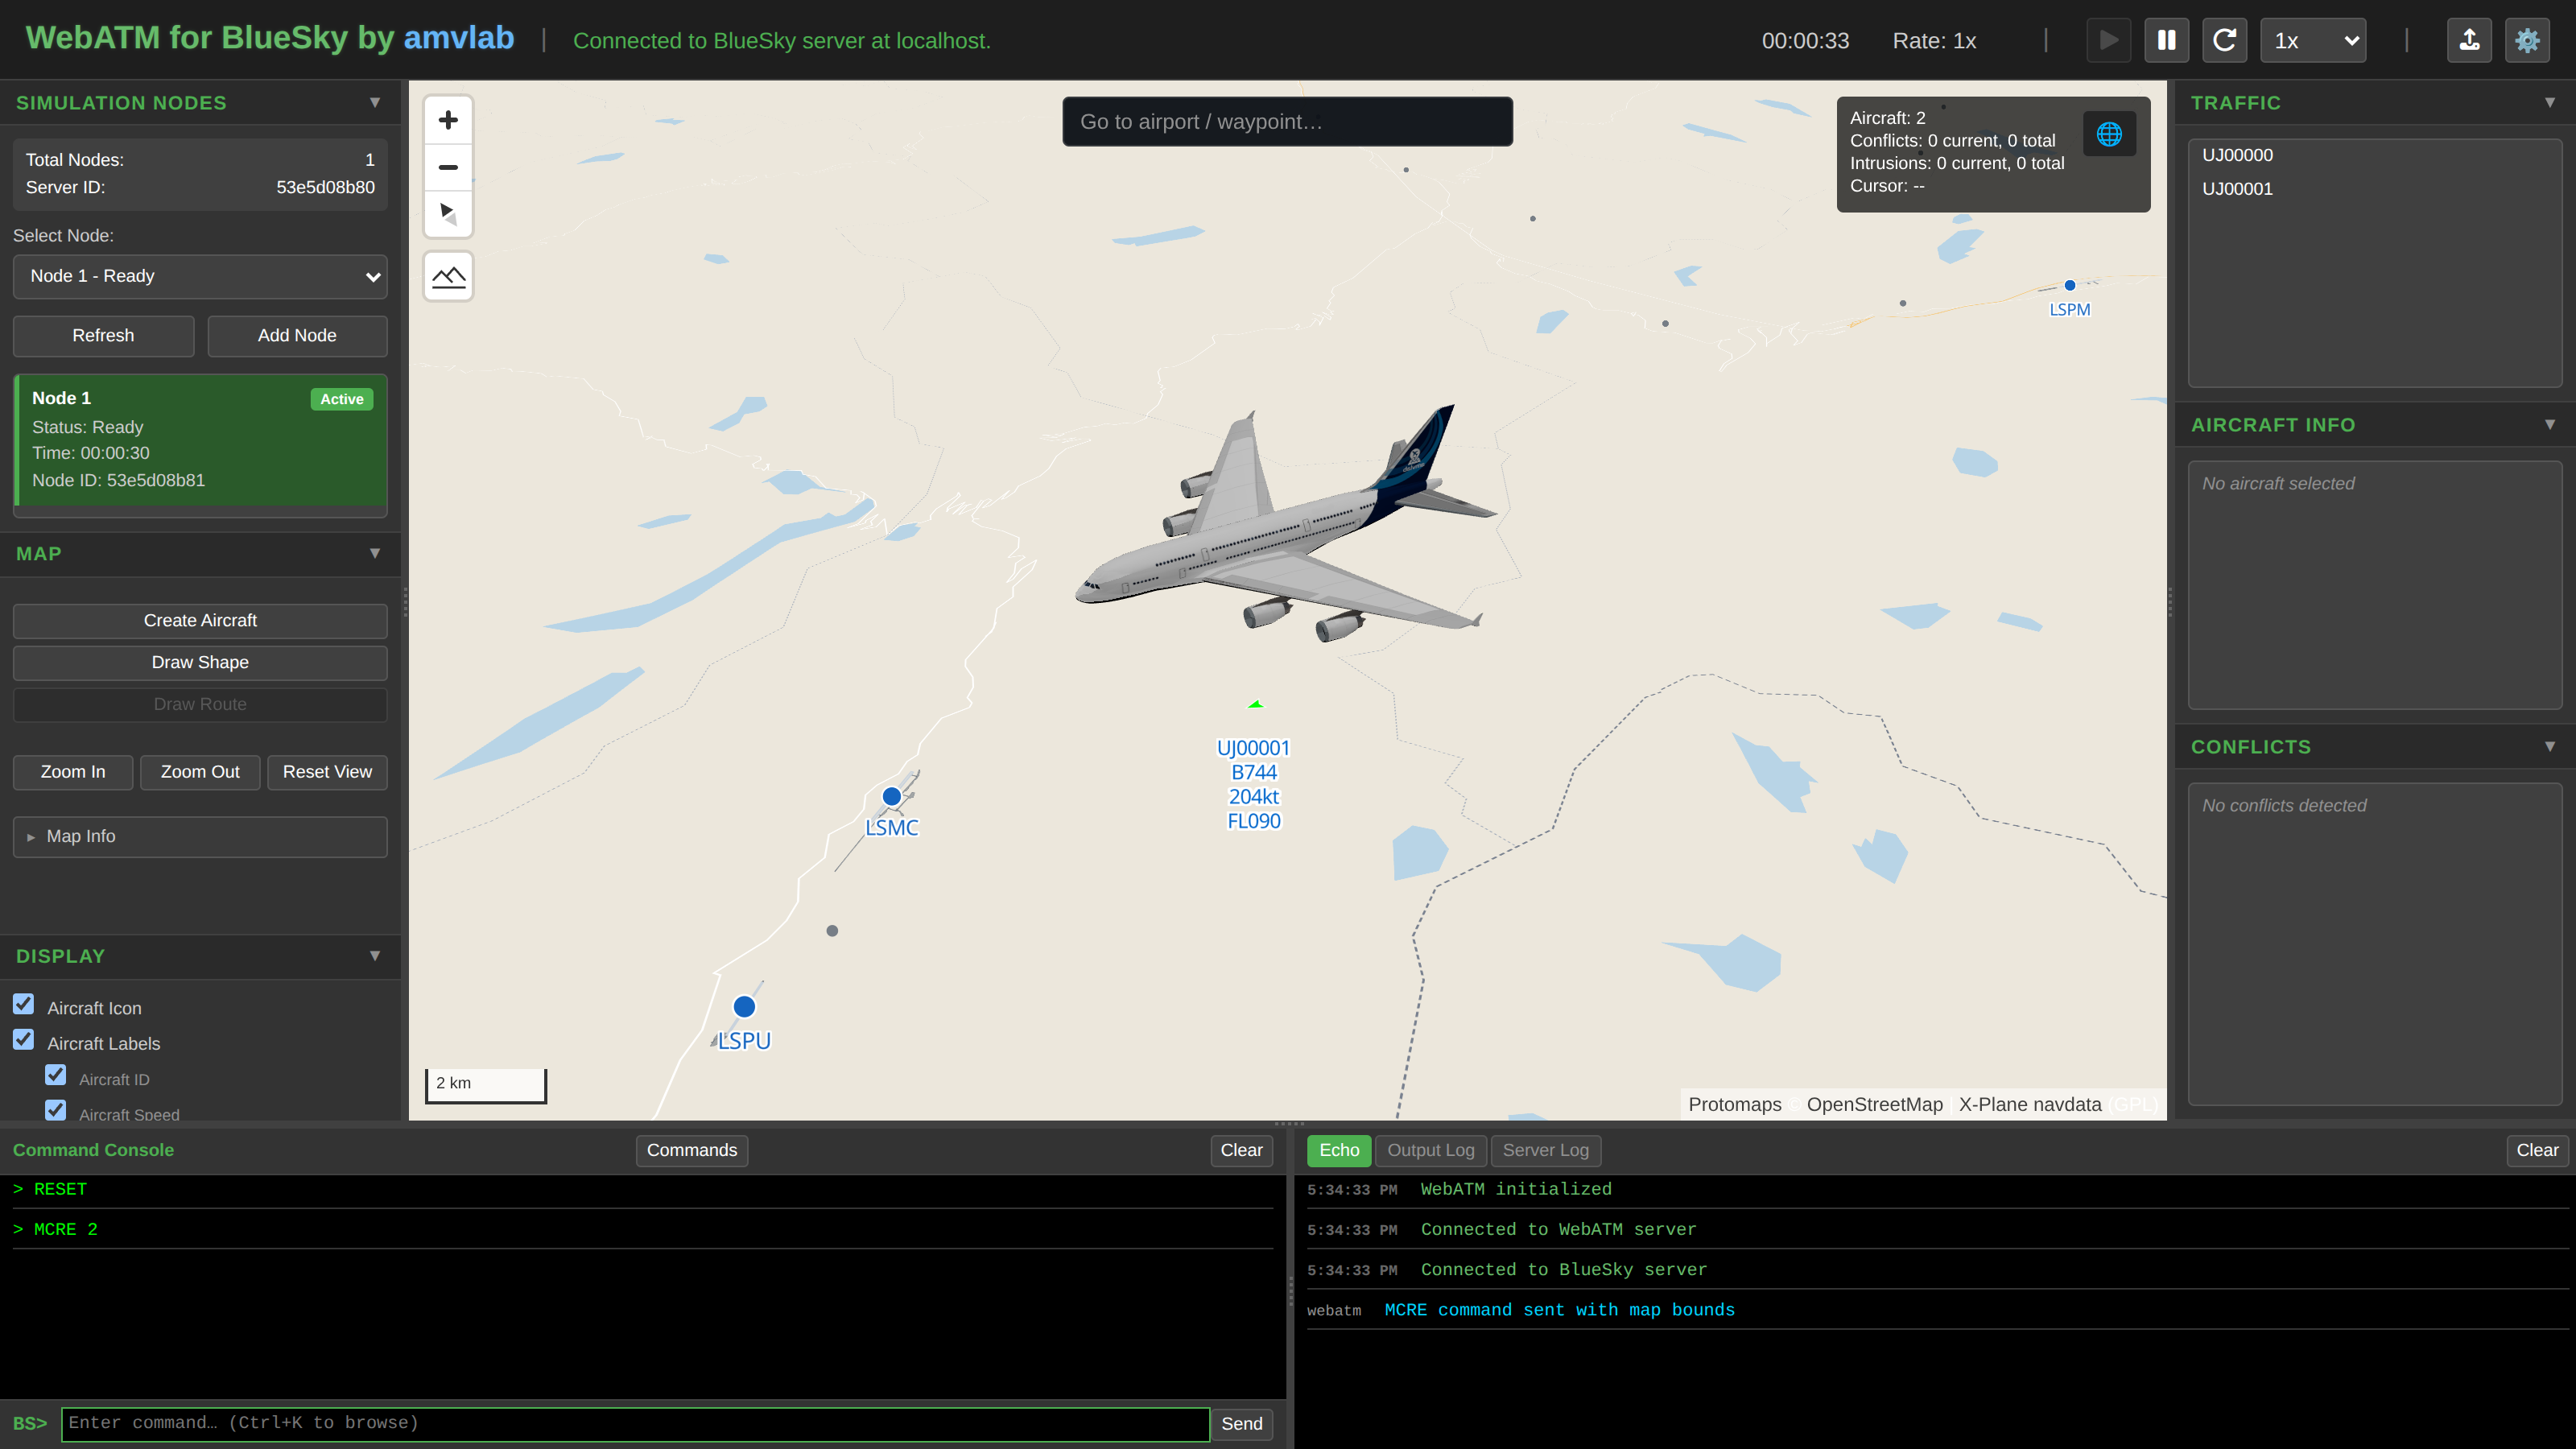
Task: Toggle the Aircraft Labels checkbox
Action: click(24, 1040)
